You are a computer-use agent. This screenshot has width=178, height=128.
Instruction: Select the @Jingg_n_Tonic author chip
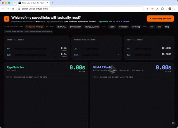coord(92,27)
